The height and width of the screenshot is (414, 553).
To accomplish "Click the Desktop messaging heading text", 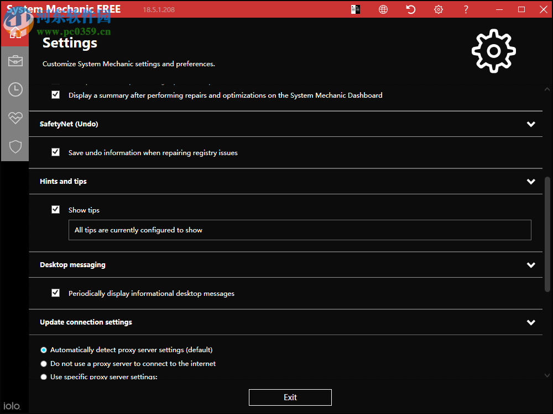I will click(x=72, y=265).
